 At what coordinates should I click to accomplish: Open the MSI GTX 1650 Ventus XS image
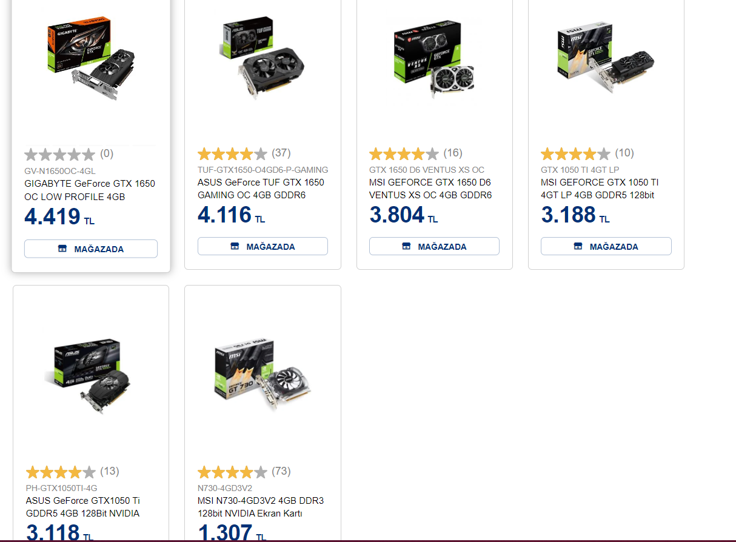(435, 59)
